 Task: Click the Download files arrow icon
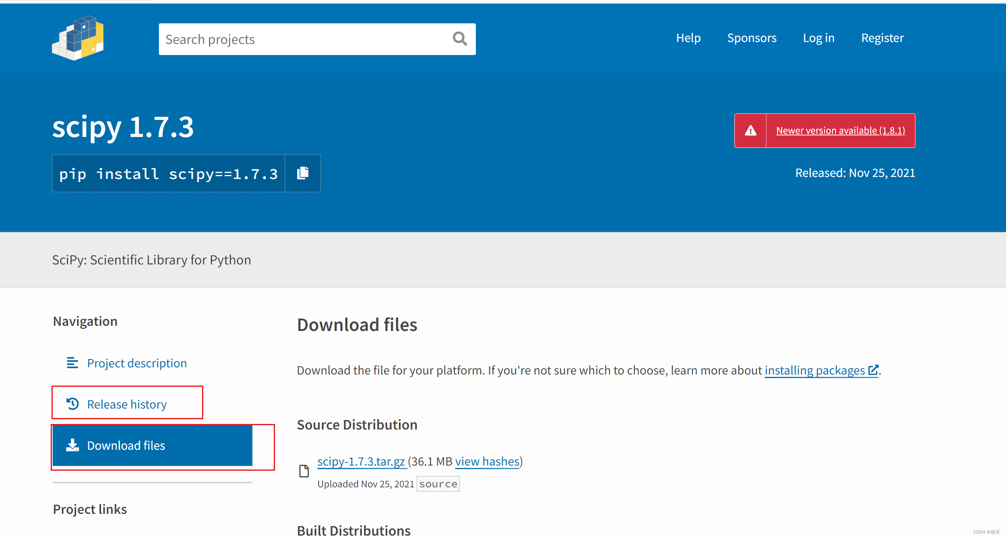click(x=73, y=445)
